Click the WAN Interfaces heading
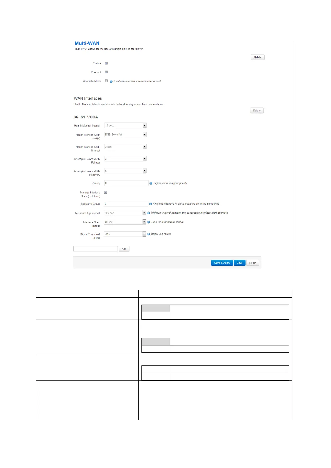Image resolution: width=331 pixels, height=468 pixels. tap(88, 98)
